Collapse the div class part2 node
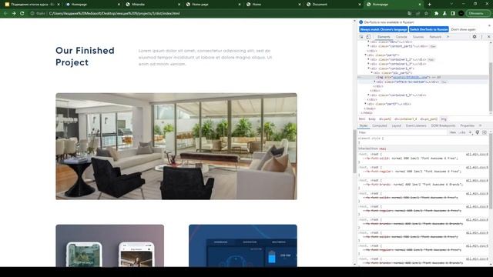 365,55
